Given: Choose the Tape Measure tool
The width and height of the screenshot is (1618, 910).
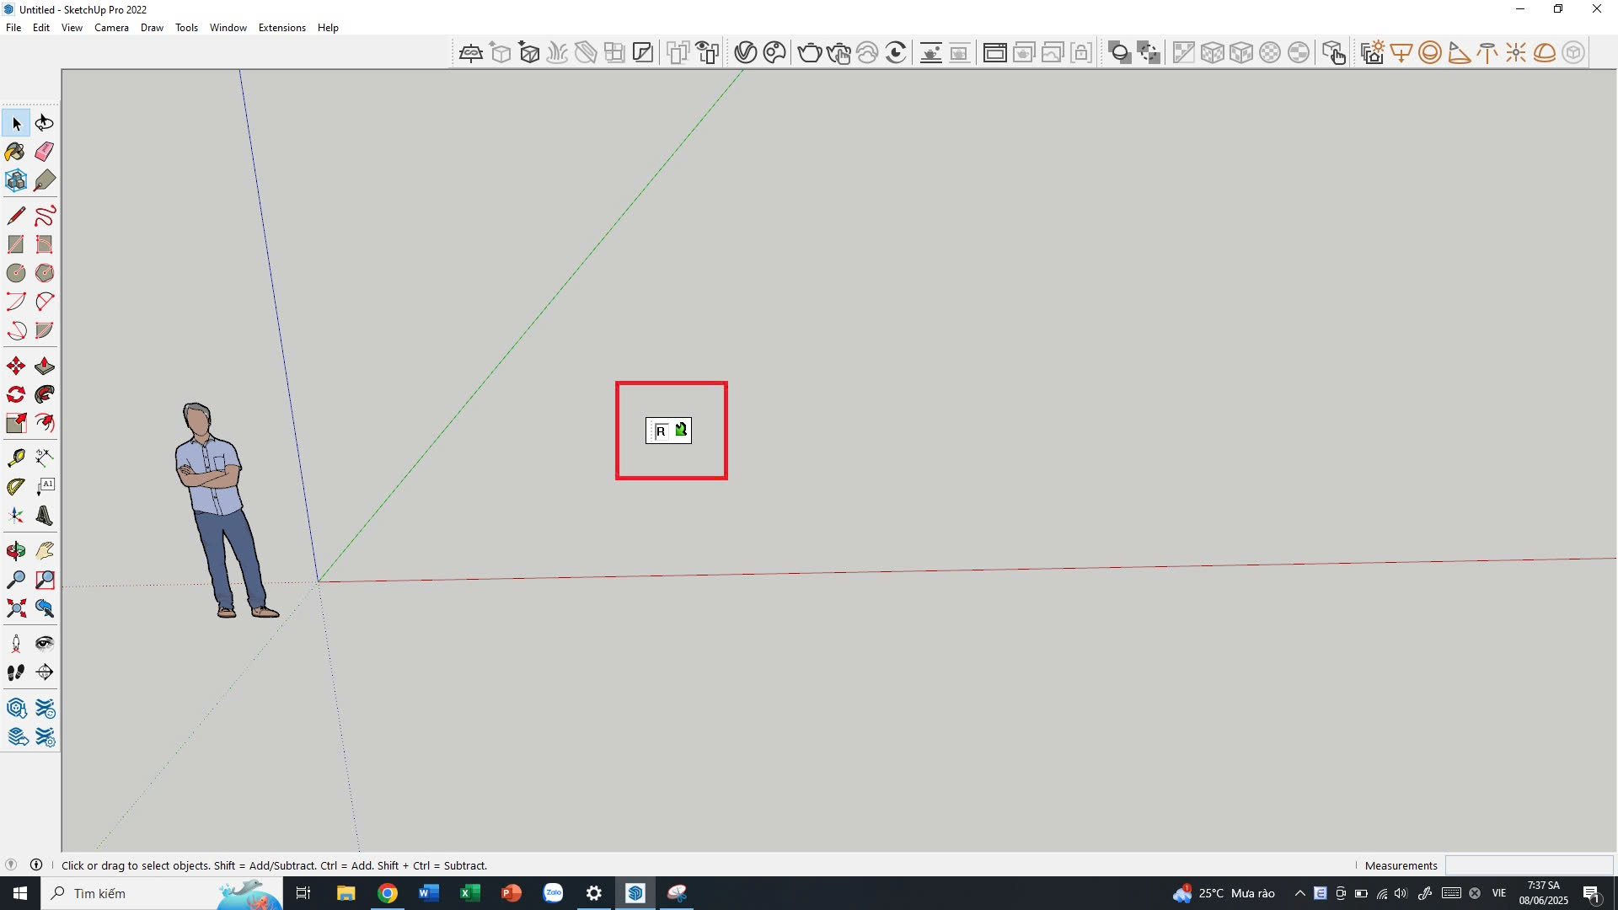Looking at the screenshot, I should click(x=15, y=458).
